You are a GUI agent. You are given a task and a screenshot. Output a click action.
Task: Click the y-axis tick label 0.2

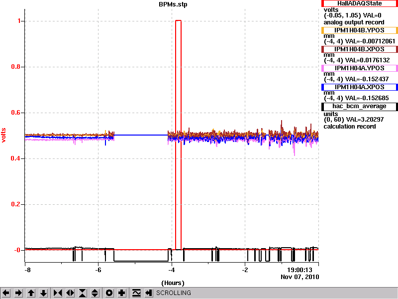click(16, 204)
